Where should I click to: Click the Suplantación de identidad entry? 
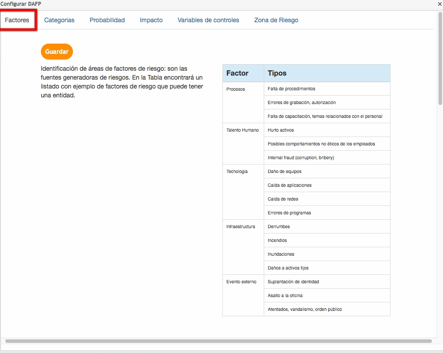pyautogui.click(x=293, y=282)
